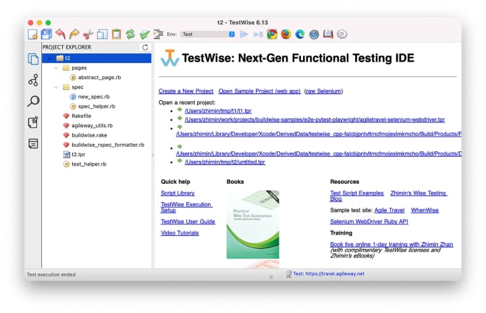The width and height of the screenshot is (486, 313).
Task: Collapse the spec folder
Action: click(56, 87)
